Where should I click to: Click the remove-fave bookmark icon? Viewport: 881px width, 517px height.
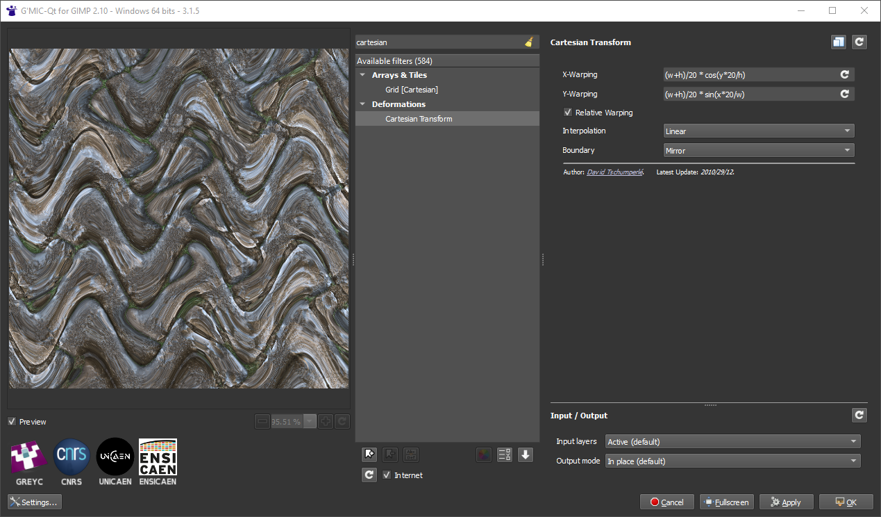click(x=390, y=454)
